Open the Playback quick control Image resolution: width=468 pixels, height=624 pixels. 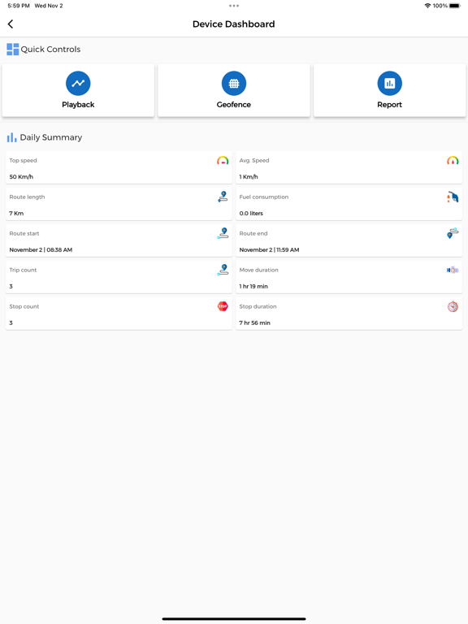point(78,90)
